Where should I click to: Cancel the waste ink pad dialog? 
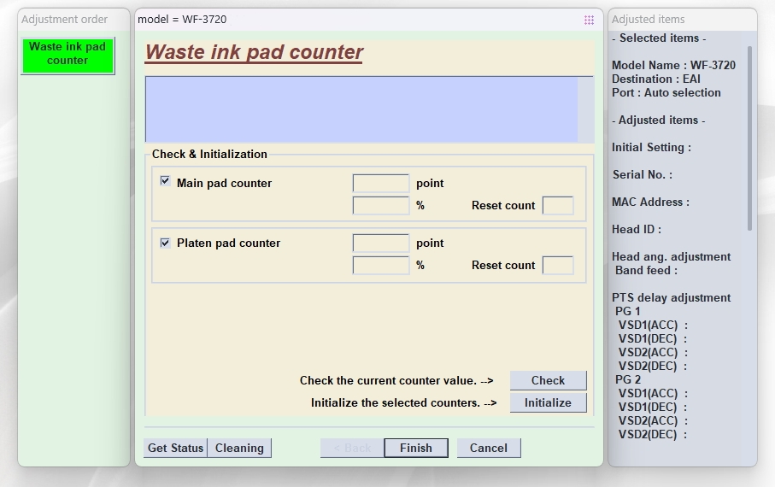coord(489,448)
